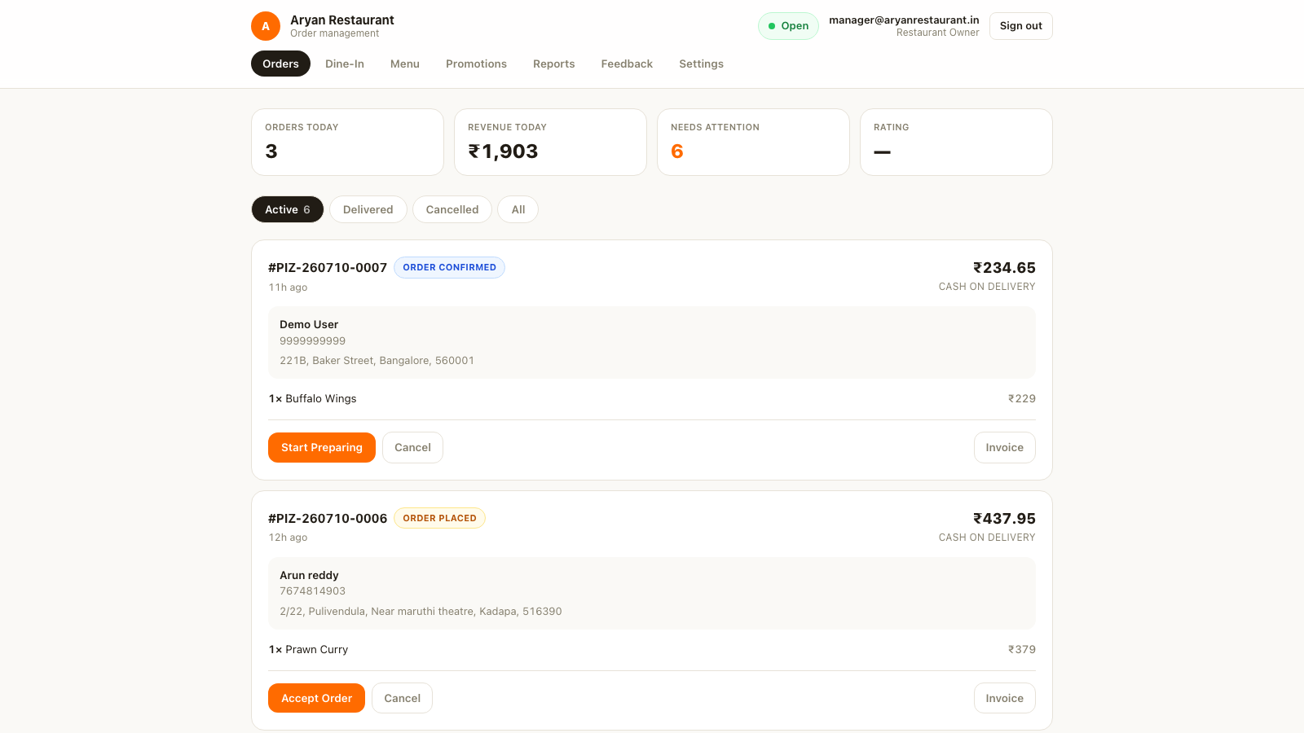Screen dimensions: 1304x733
Task: Click the ₹229 item price
Action: pyautogui.click(x=1022, y=399)
